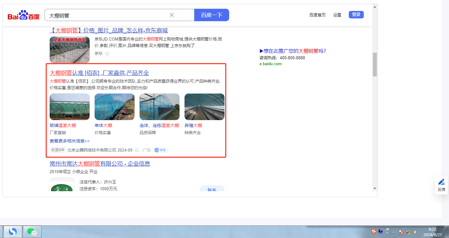Open the volume speaker tray icon
This screenshot has width=449, height=238.
[x=416, y=232]
